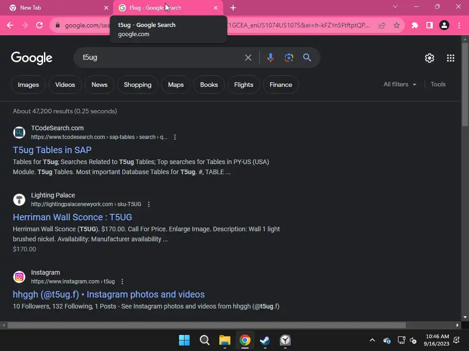Go back using the browser back arrow
This screenshot has width=469, height=351.
click(10, 26)
